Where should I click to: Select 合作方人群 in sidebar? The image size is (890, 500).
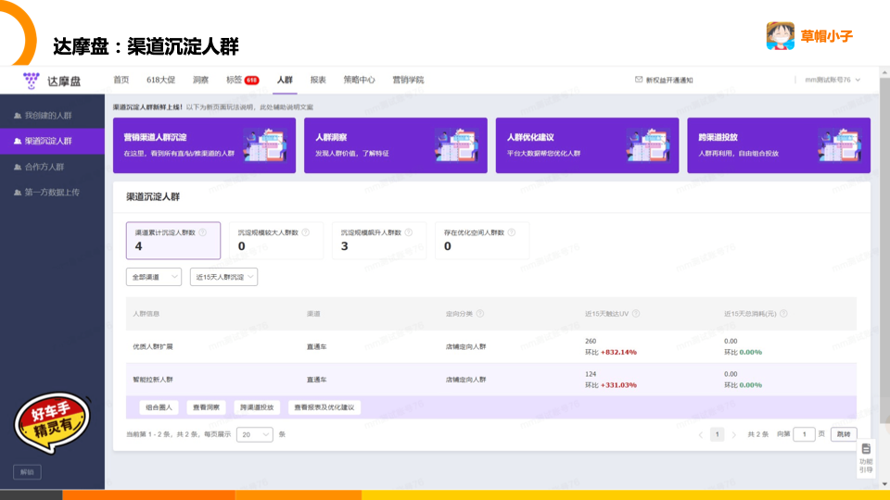point(52,167)
